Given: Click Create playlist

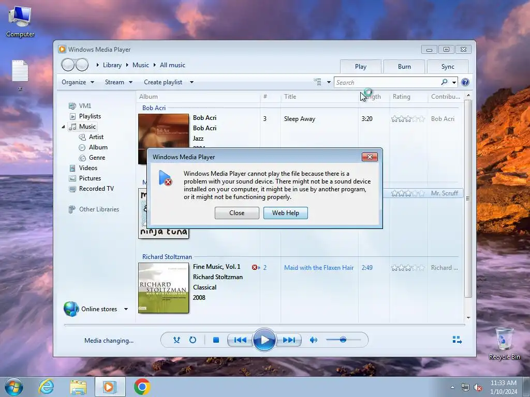Looking at the screenshot, I should click(x=163, y=82).
